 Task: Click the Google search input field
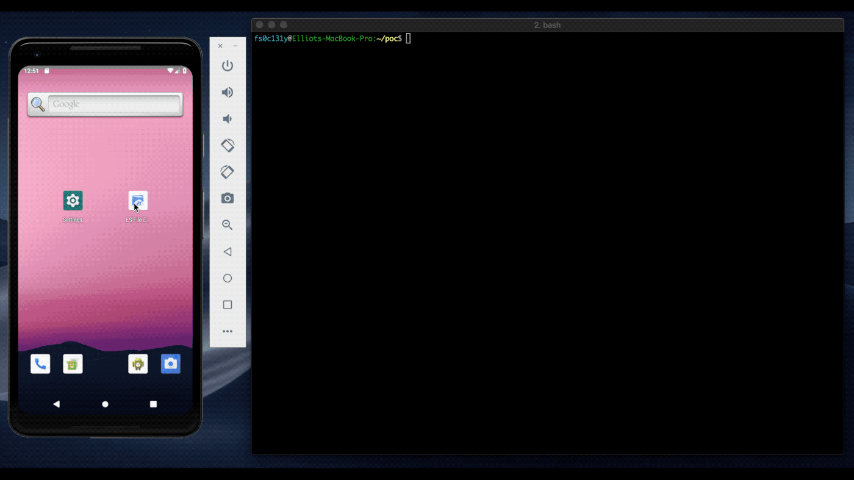(114, 104)
